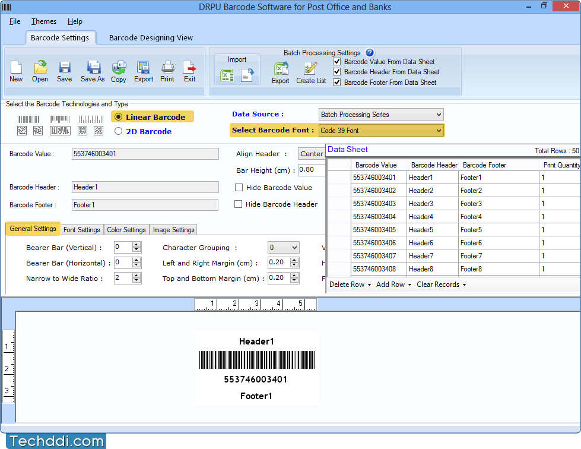This screenshot has width=581, height=449.
Task: Select data sheet cell 553746003404
Action: [x=379, y=217]
